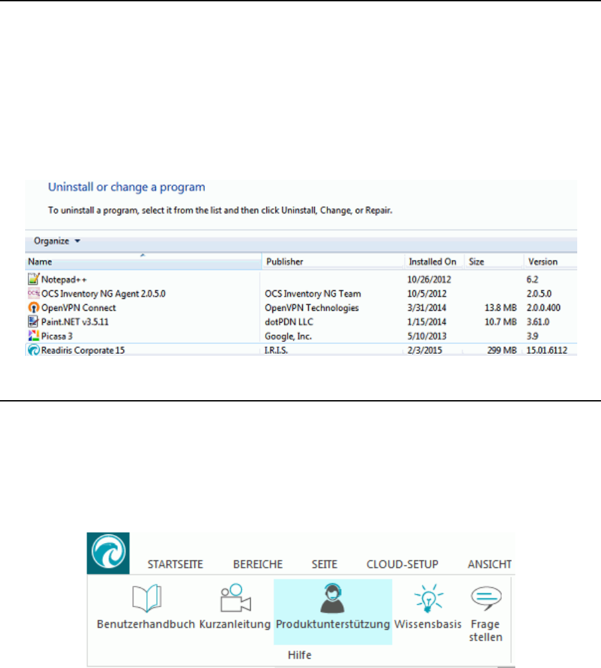Image resolution: width=601 pixels, height=668 pixels.
Task: Select the Notepad++ row by its name
Action: 64,280
